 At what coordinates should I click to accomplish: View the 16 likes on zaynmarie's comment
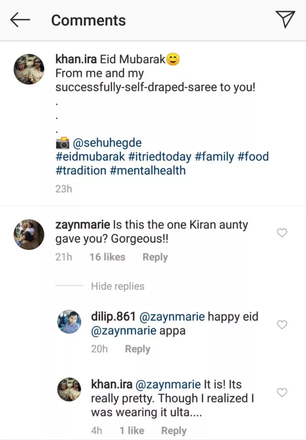[x=107, y=258]
